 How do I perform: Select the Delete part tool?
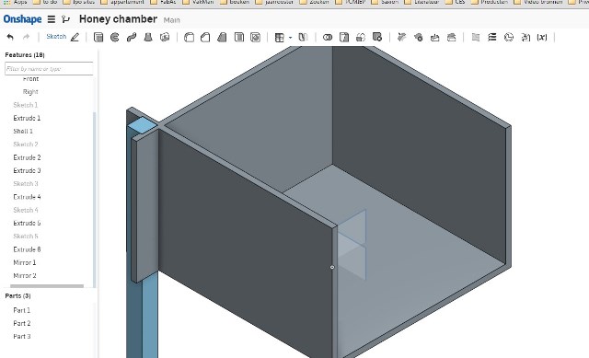pos(377,37)
